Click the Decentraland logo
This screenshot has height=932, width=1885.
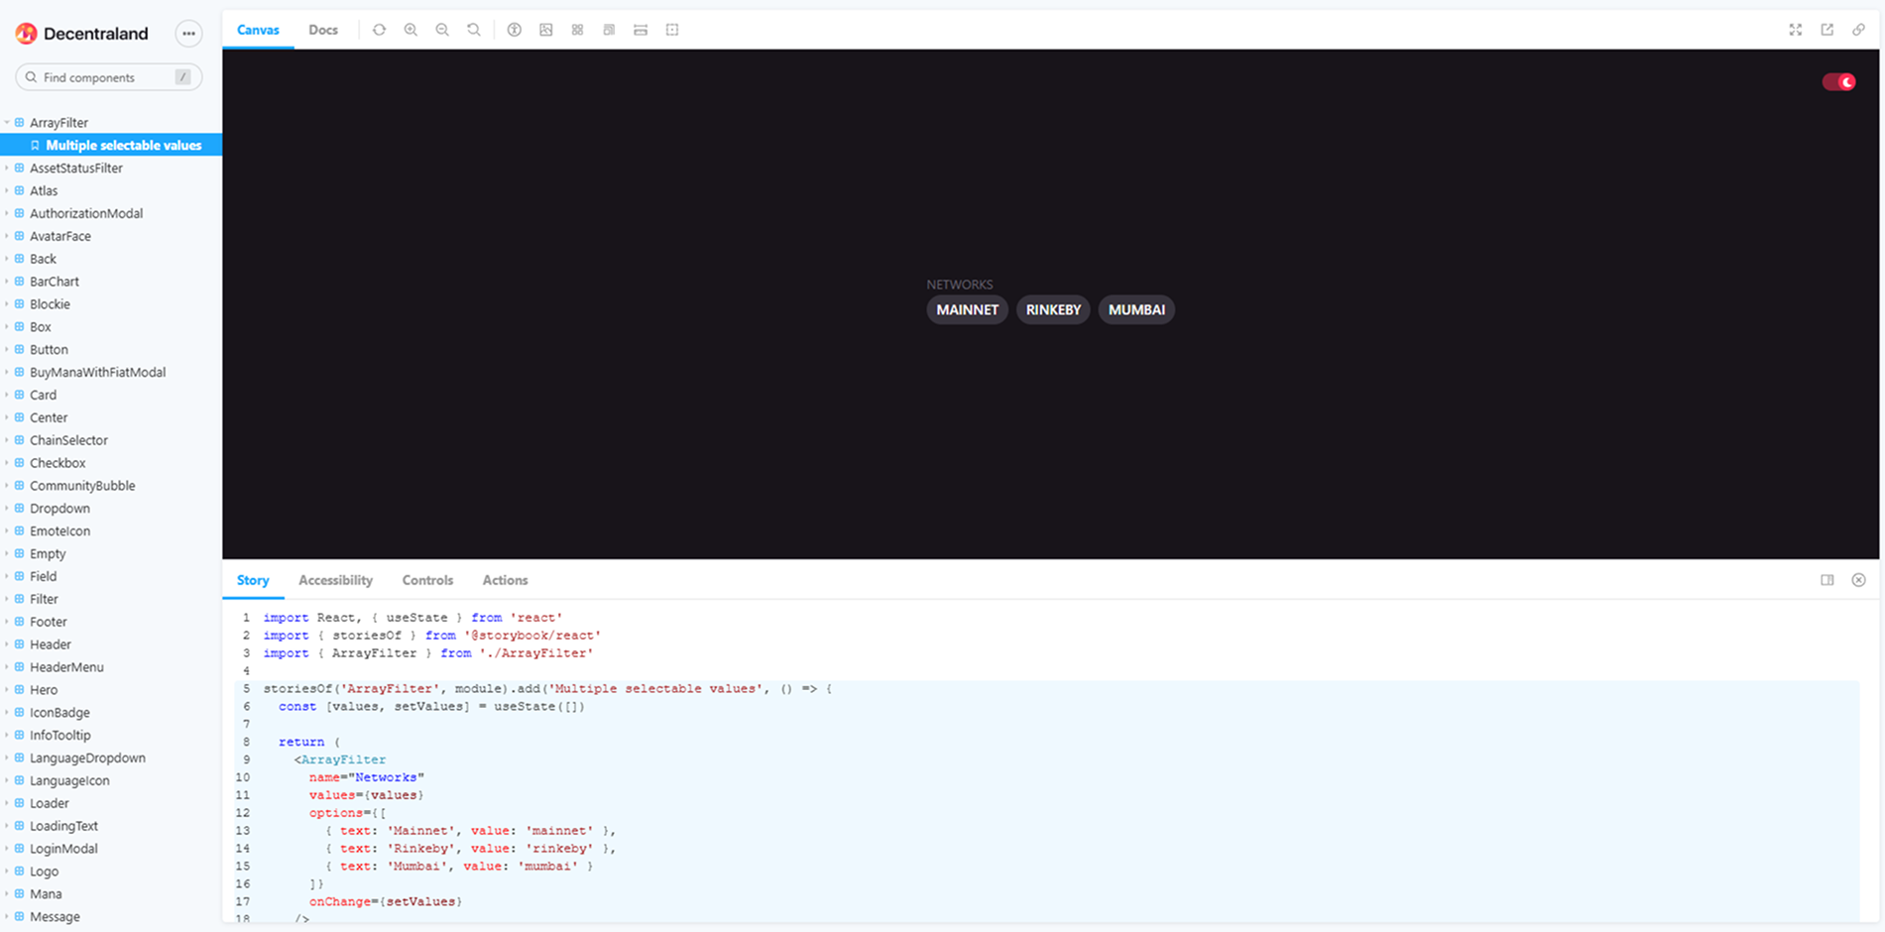pos(82,34)
